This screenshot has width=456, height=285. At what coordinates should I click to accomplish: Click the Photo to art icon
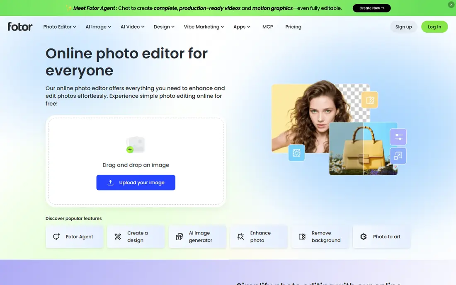coord(364,237)
